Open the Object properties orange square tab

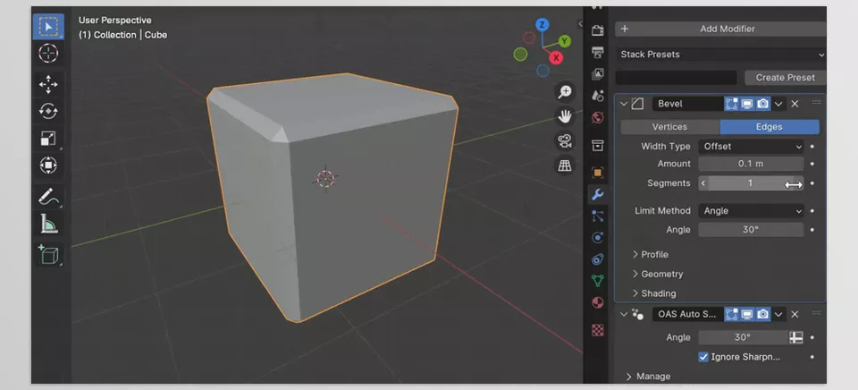pyautogui.click(x=598, y=173)
